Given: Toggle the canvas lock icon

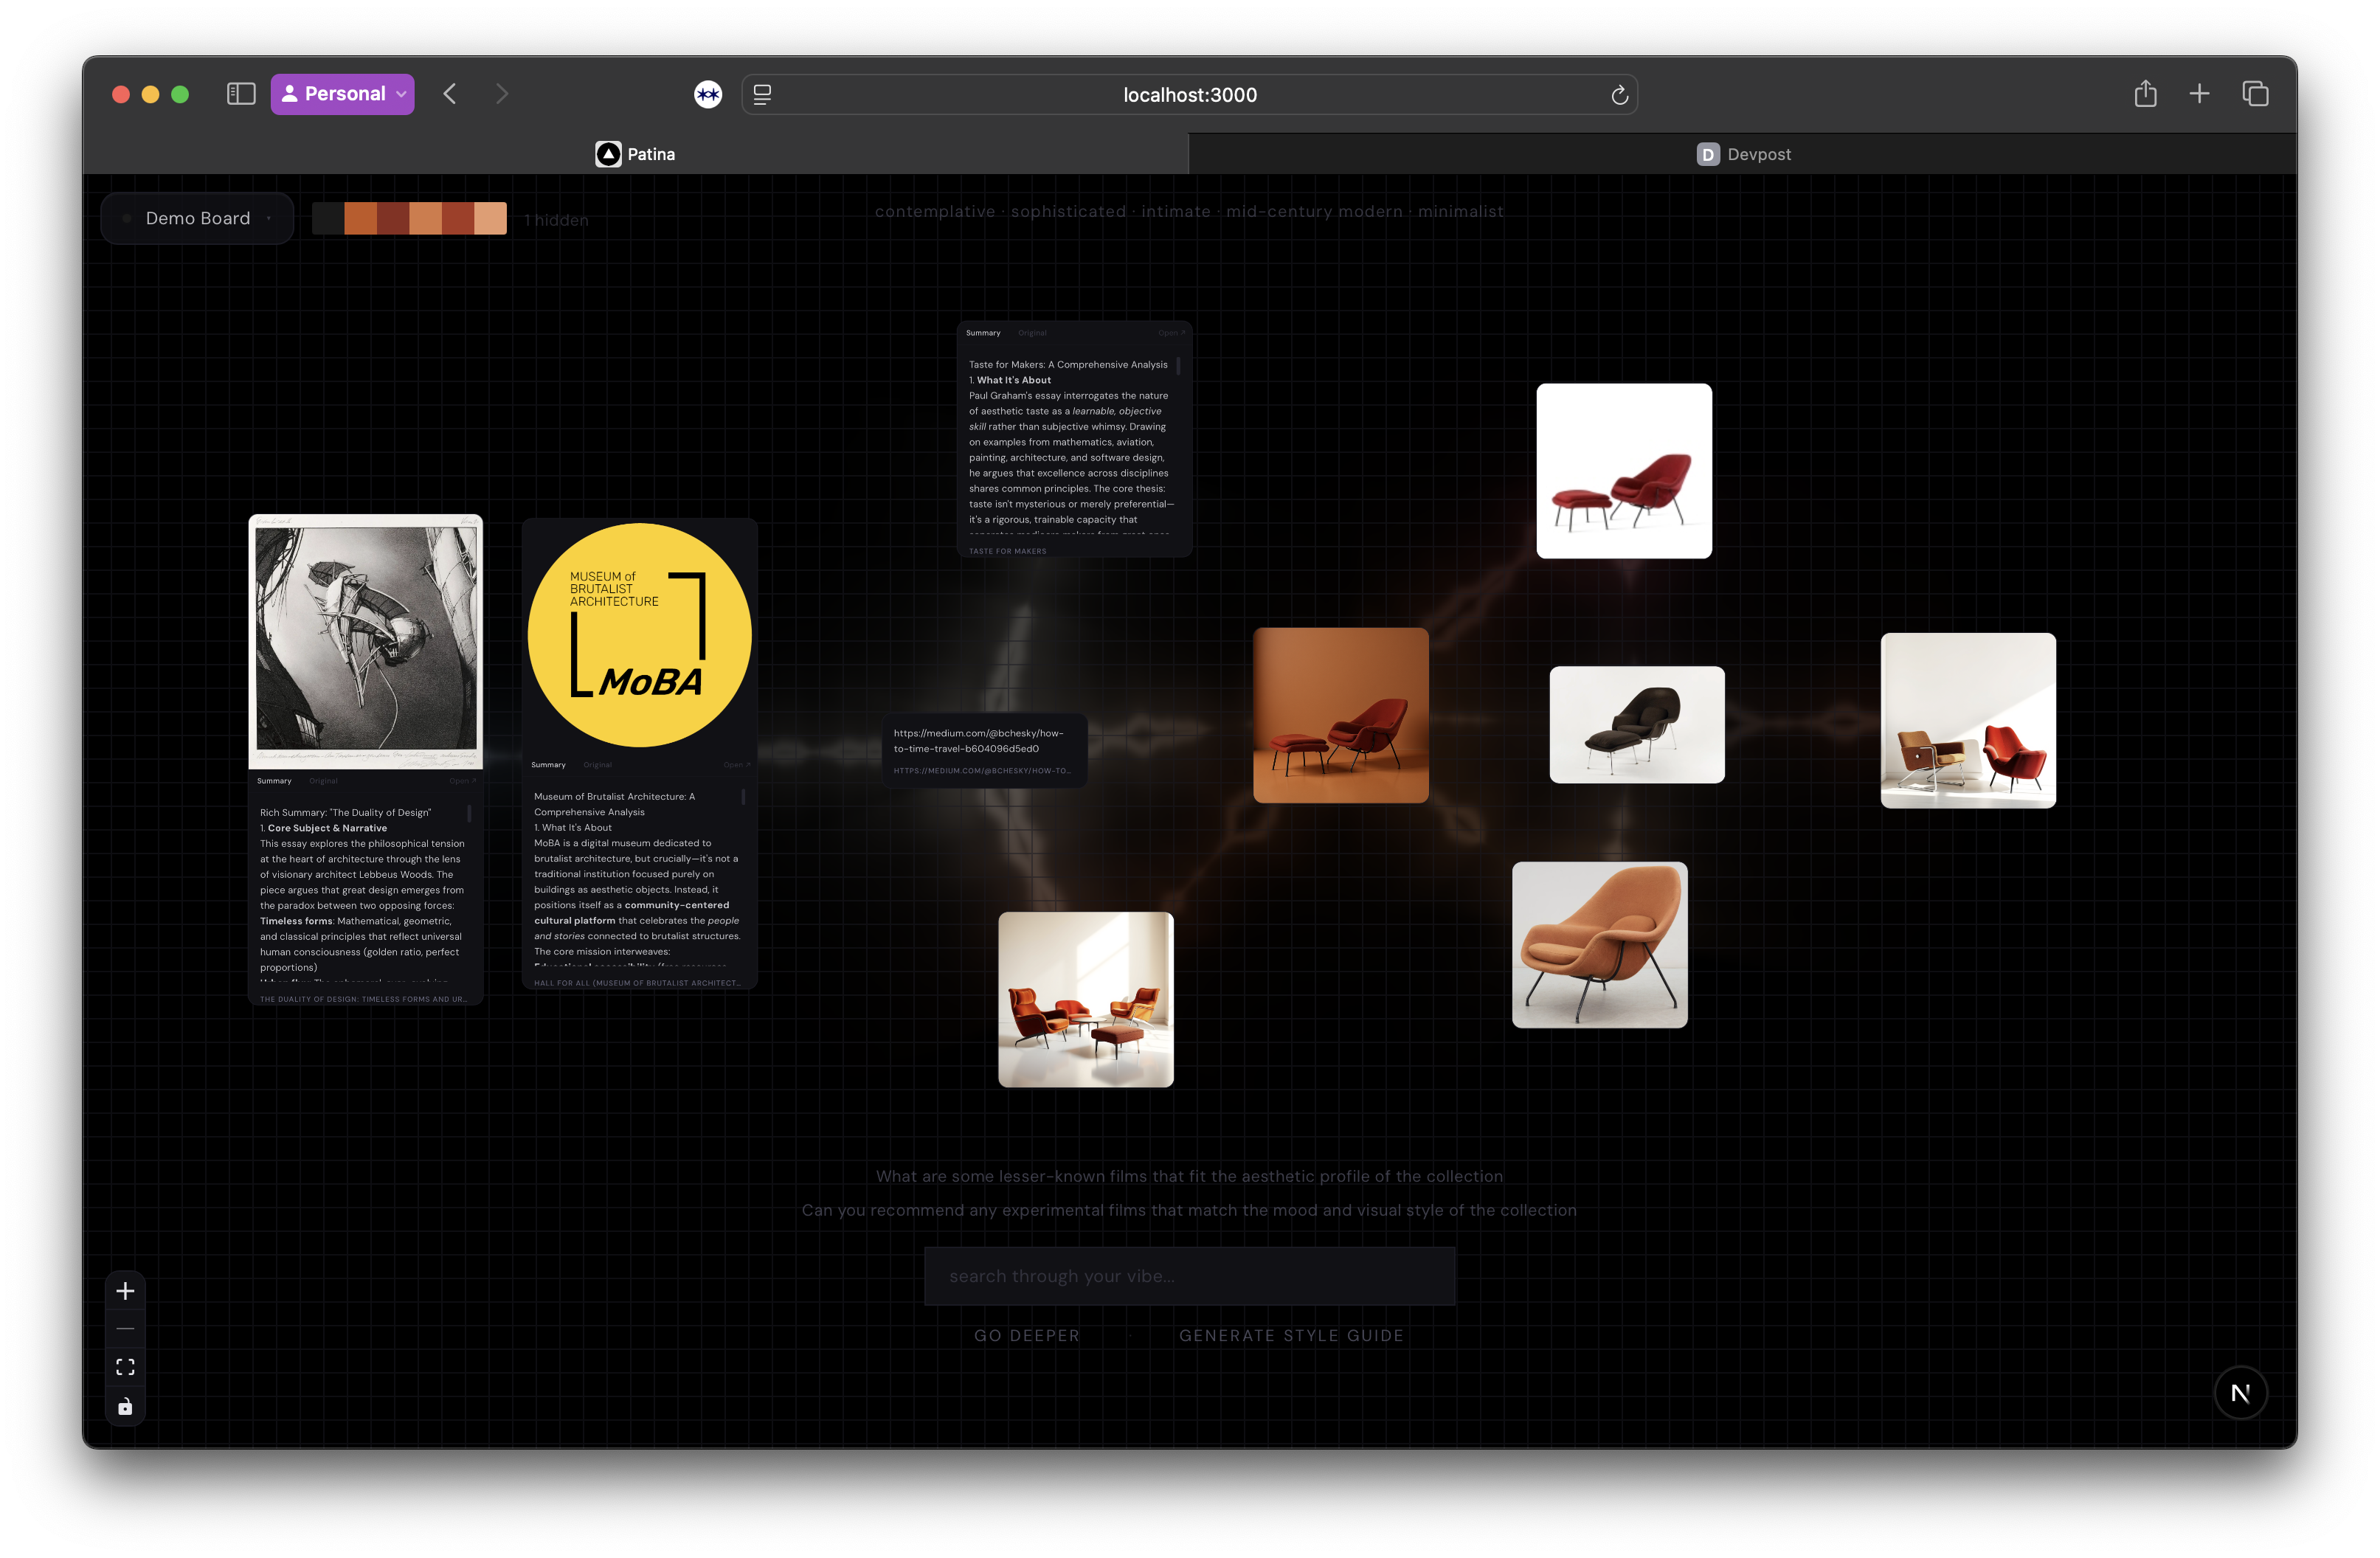Looking at the screenshot, I should coord(125,1406).
